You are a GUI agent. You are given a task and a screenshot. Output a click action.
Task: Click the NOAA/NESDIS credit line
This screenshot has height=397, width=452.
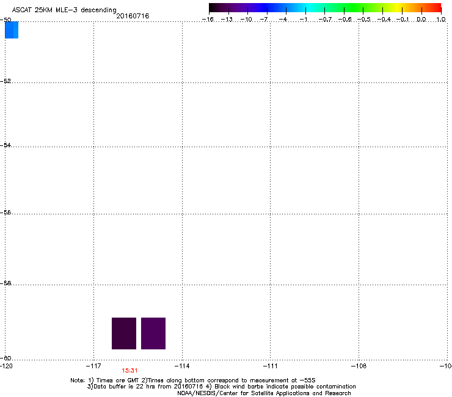click(x=264, y=393)
